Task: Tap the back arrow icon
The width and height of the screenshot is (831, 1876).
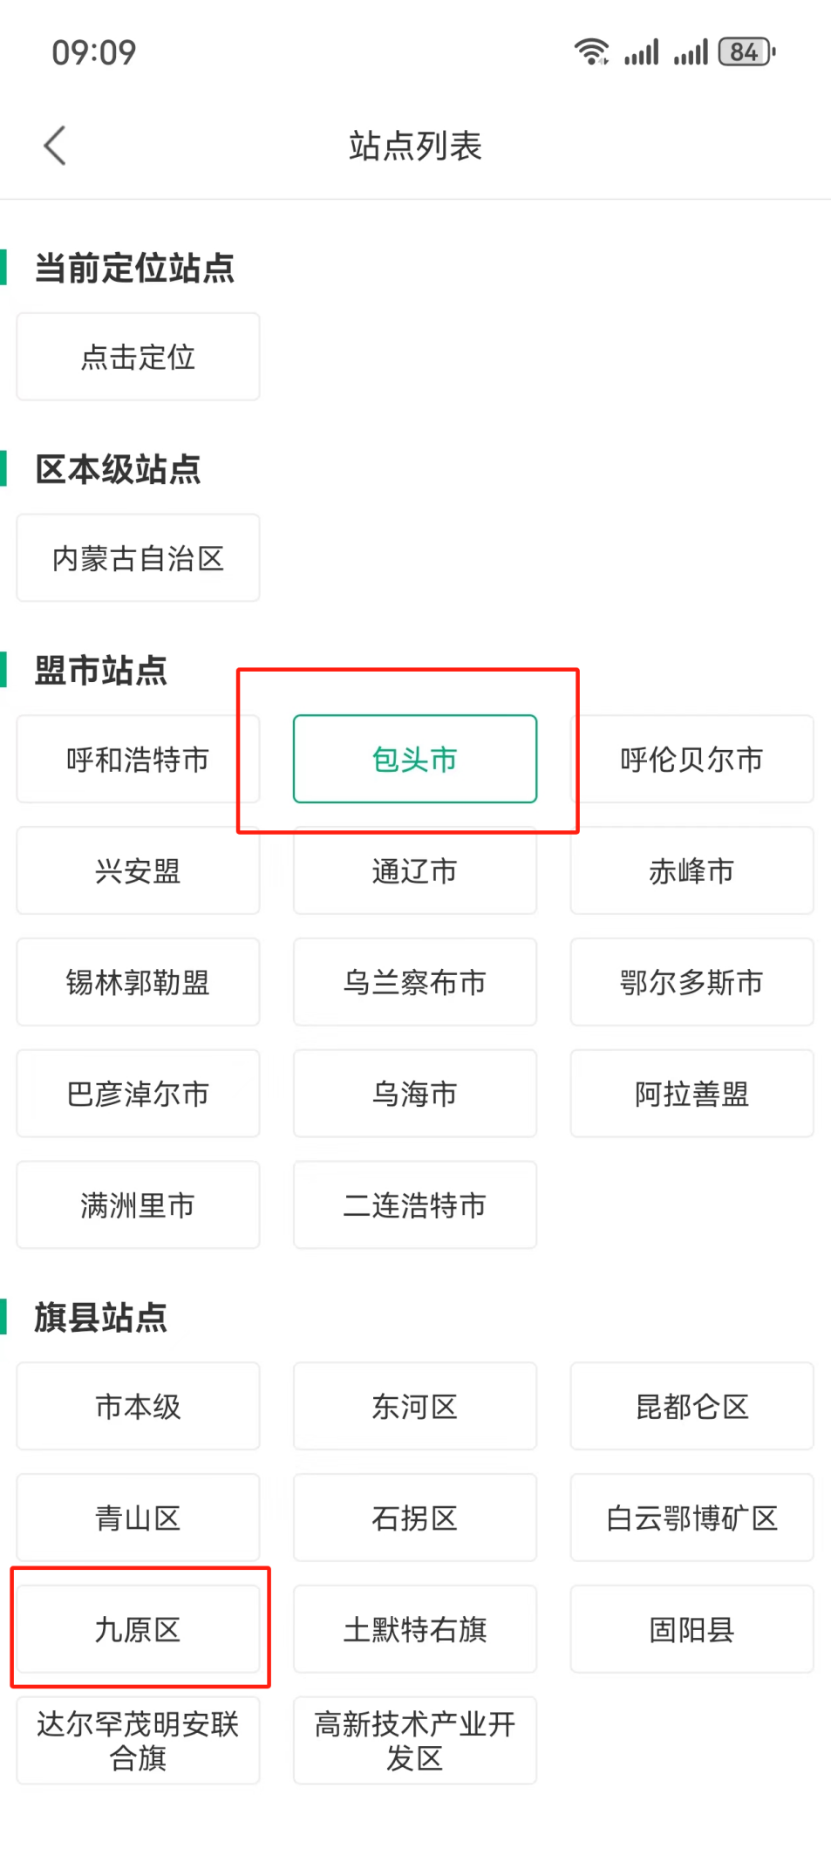Action: point(55,146)
